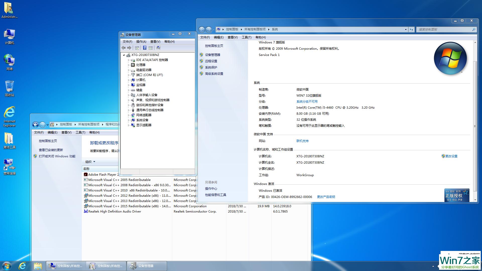
Task: Select the Internet Explorer desktop icon
Action: (9, 117)
